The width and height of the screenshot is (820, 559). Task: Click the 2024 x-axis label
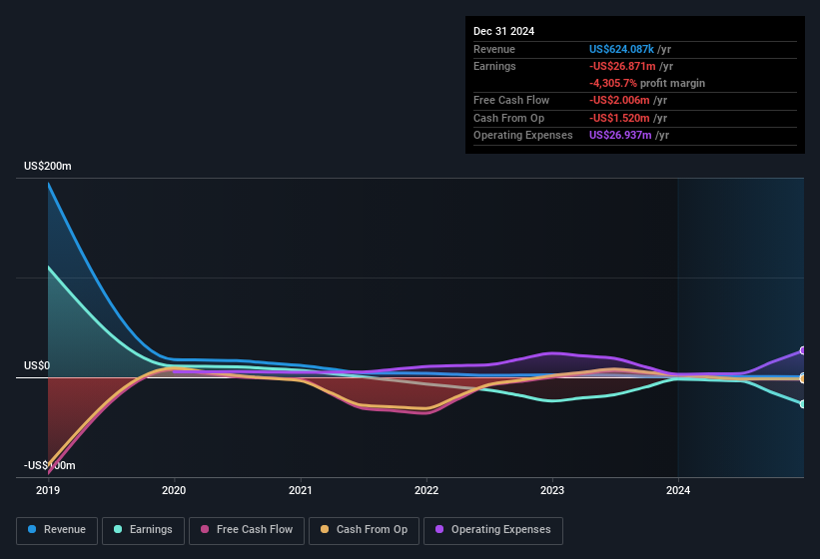[678, 490]
